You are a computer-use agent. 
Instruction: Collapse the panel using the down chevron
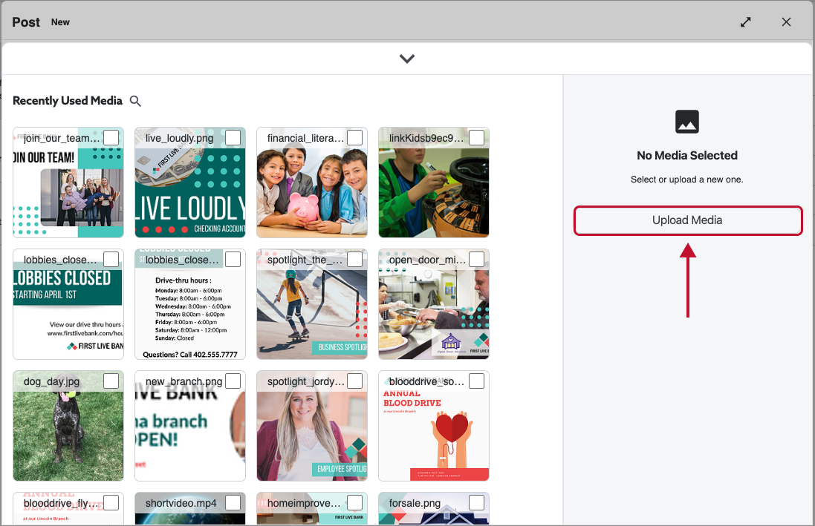coord(406,59)
